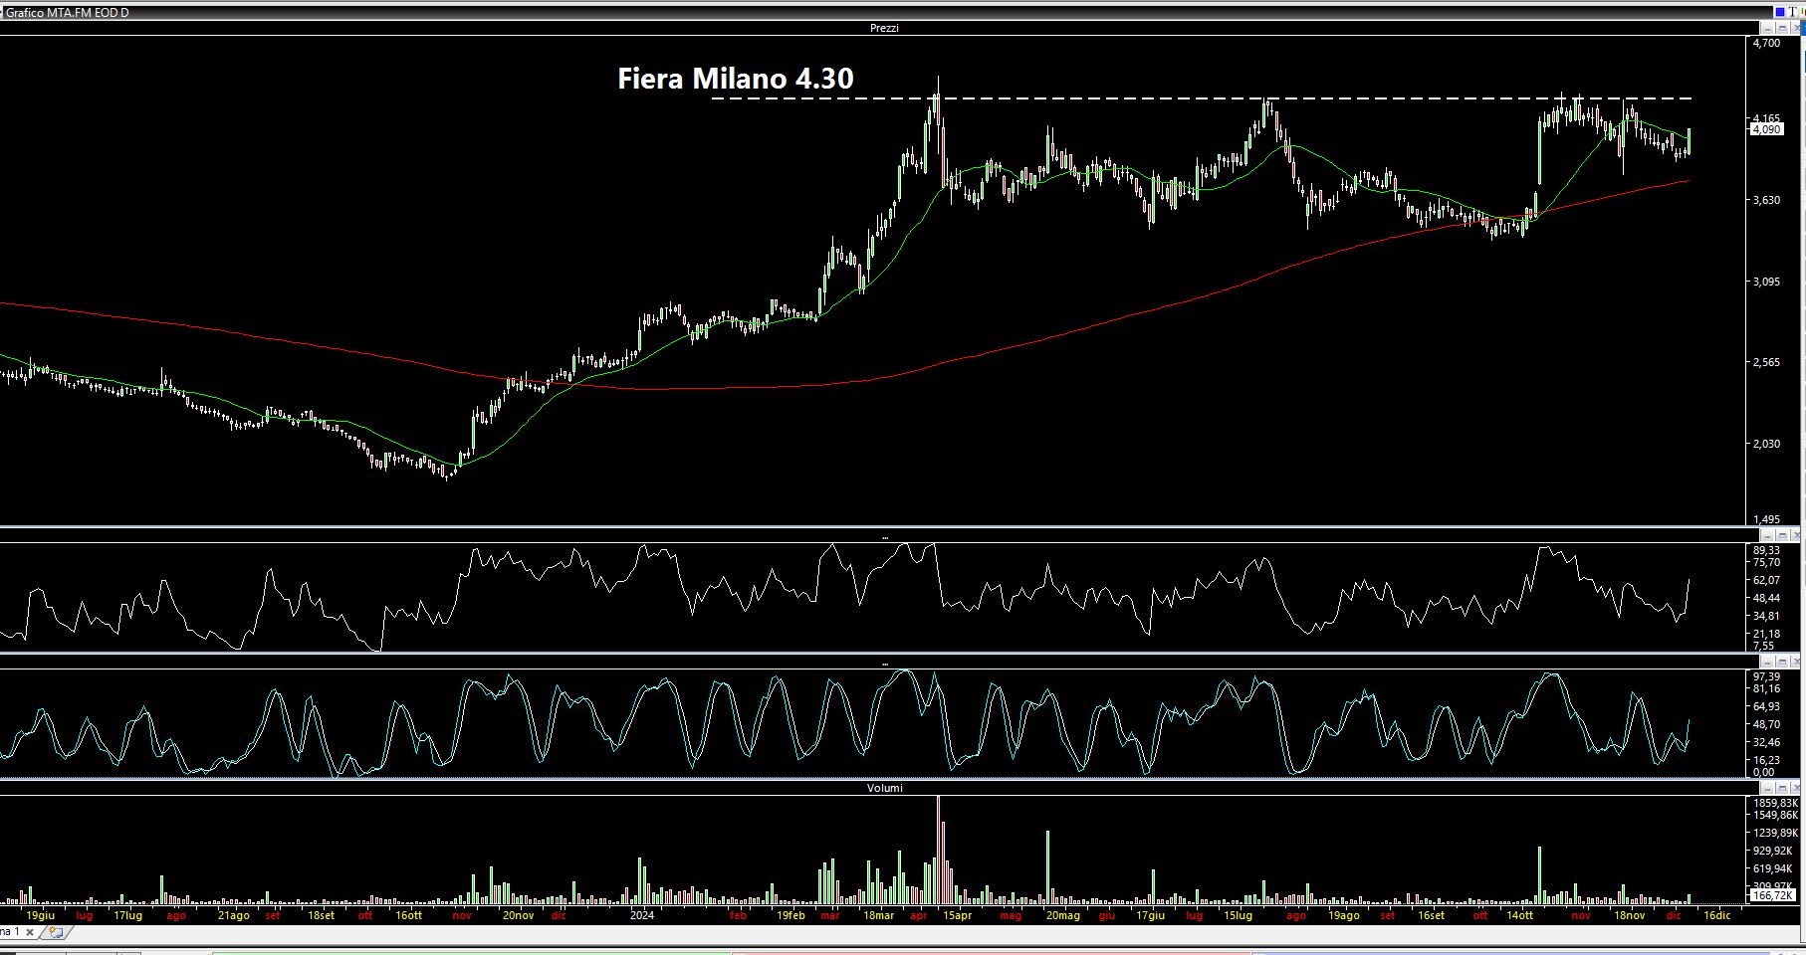Click the 19giu date label
The image size is (1806, 955).
pyautogui.click(x=41, y=915)
